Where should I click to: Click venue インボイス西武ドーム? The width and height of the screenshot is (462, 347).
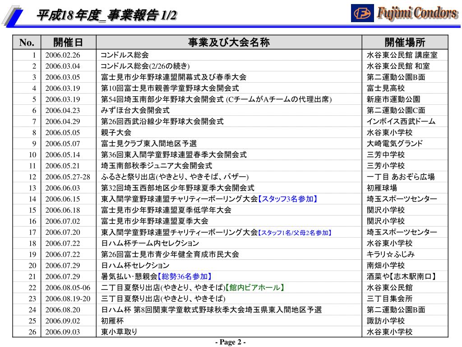coord(401,122)
